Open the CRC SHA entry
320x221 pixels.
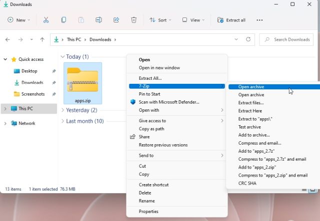click(274, 183)
